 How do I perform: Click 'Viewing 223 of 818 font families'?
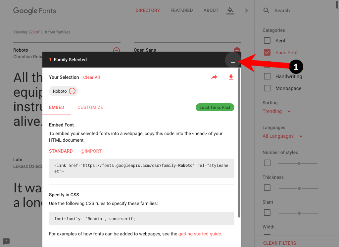point(42,32)
